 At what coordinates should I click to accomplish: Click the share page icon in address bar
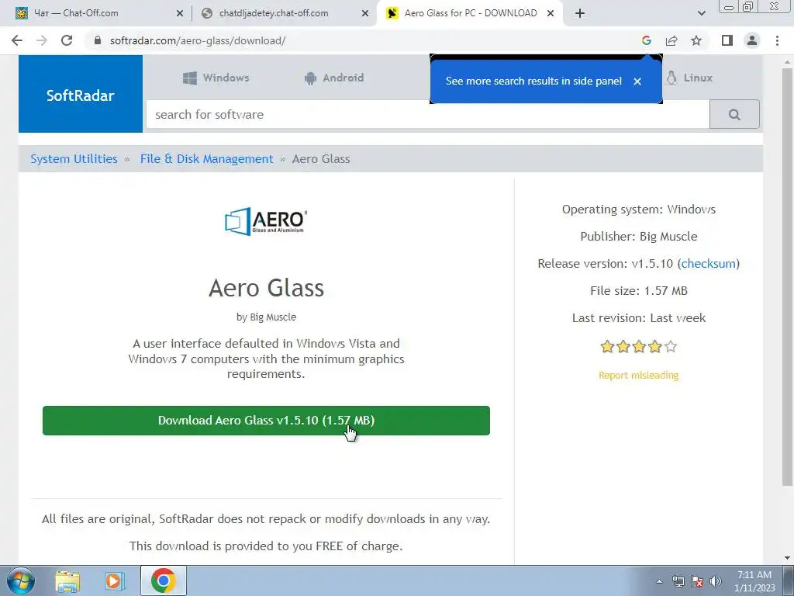(671, 40)
